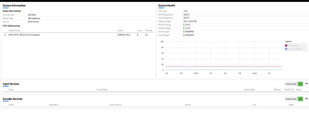Click the green OK badge in Encoder Services
Viewport: 309px width, 115px height.
[x=300, y=99]
